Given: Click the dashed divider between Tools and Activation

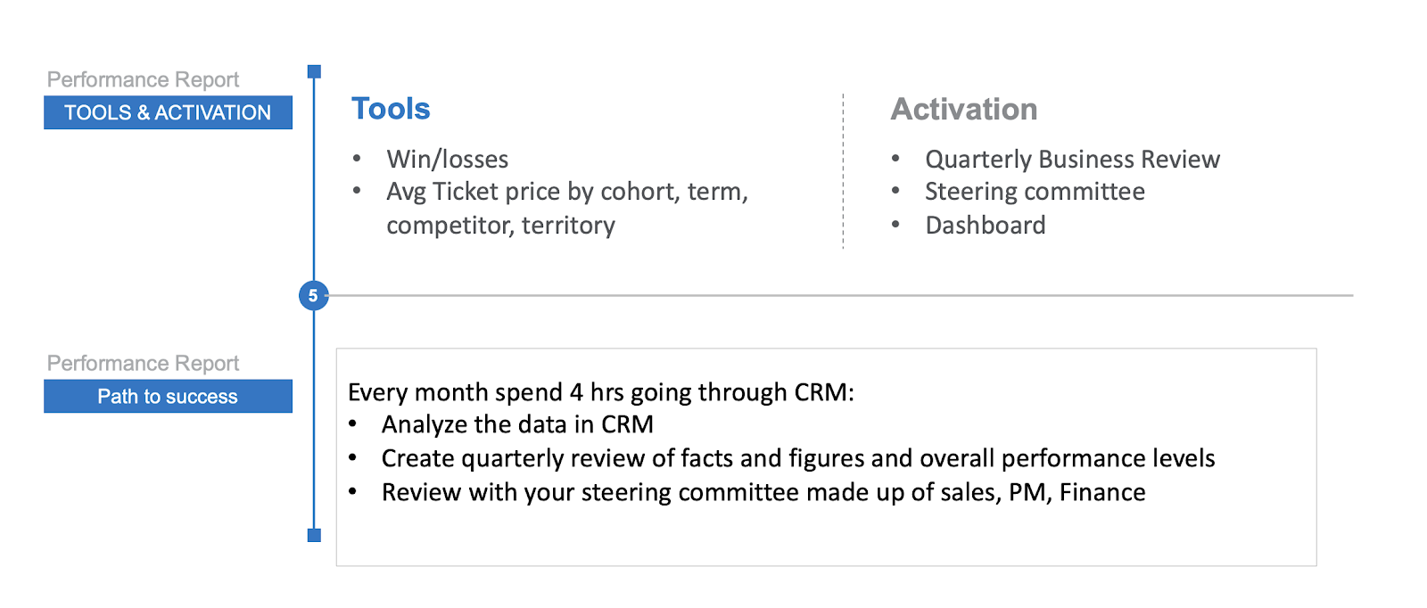Looking at the screenshot, I should [843, 171].
